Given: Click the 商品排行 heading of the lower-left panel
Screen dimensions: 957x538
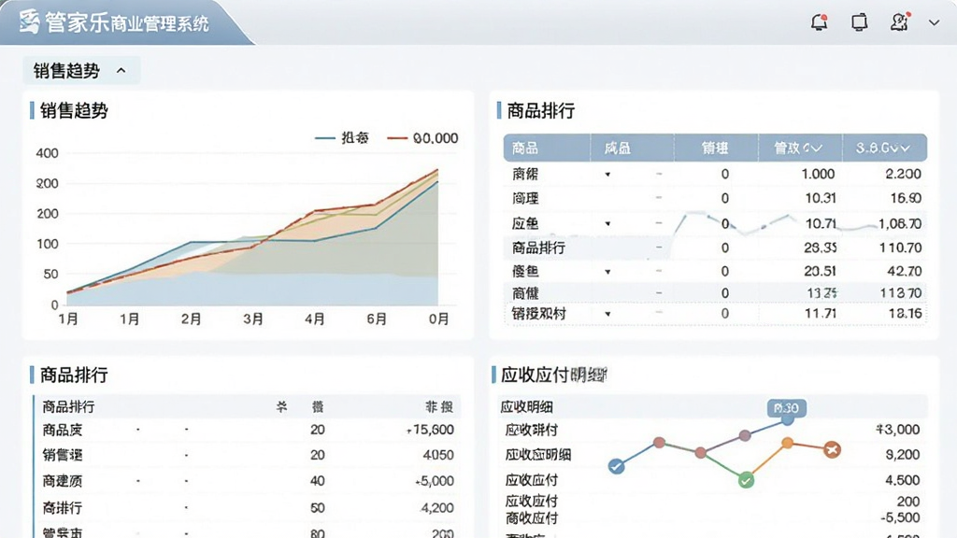Looking at the screenshot, I should [74, 375].
